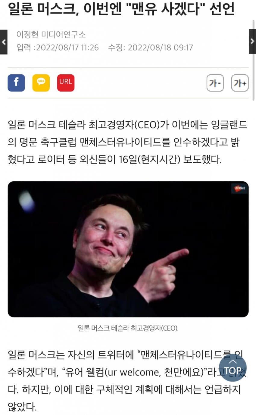Click the second paragraph mentioning 유어 웰컴
Image resolution: width=256 pixels, height=415 pixels.
pyautogui.click(x=128, y=382)
